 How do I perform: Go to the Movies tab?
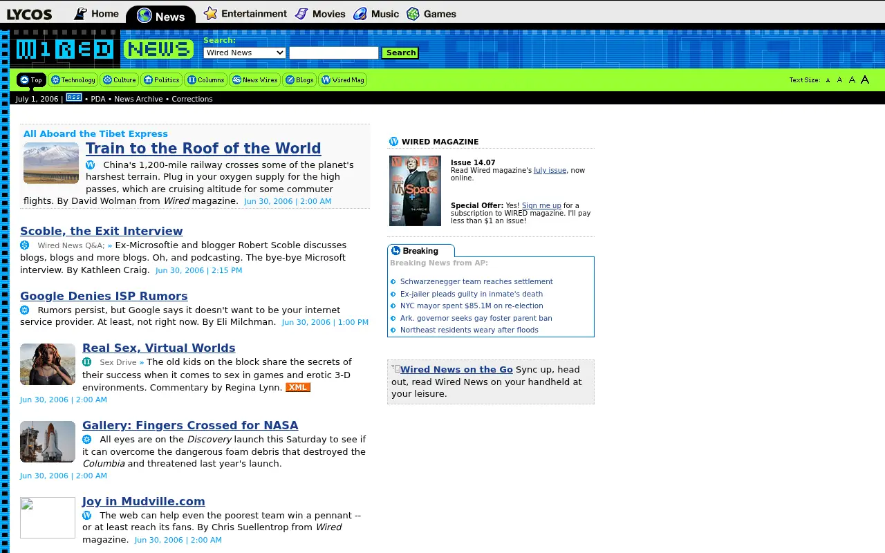pyautogui.click(x=320, y=13)
